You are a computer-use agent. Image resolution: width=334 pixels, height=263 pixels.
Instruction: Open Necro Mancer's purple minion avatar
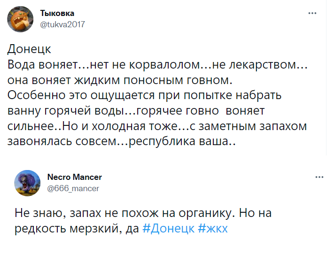(27, 183)
